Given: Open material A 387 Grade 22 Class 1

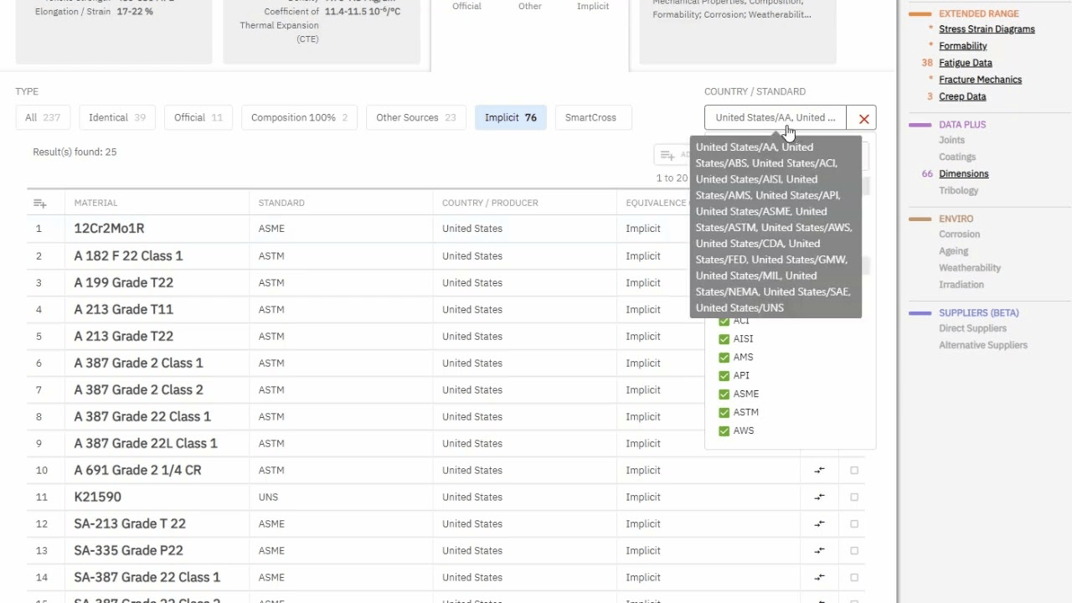Looking at the screenshot, I should tap(142, 417).
